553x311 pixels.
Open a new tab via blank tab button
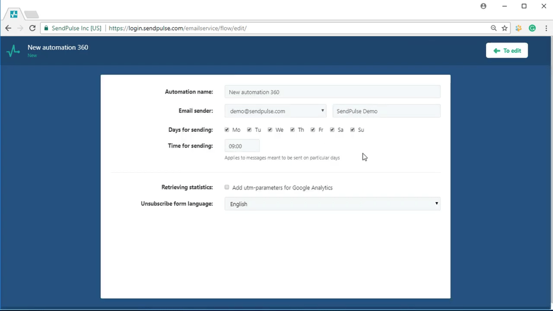click(x=31, y=14)
